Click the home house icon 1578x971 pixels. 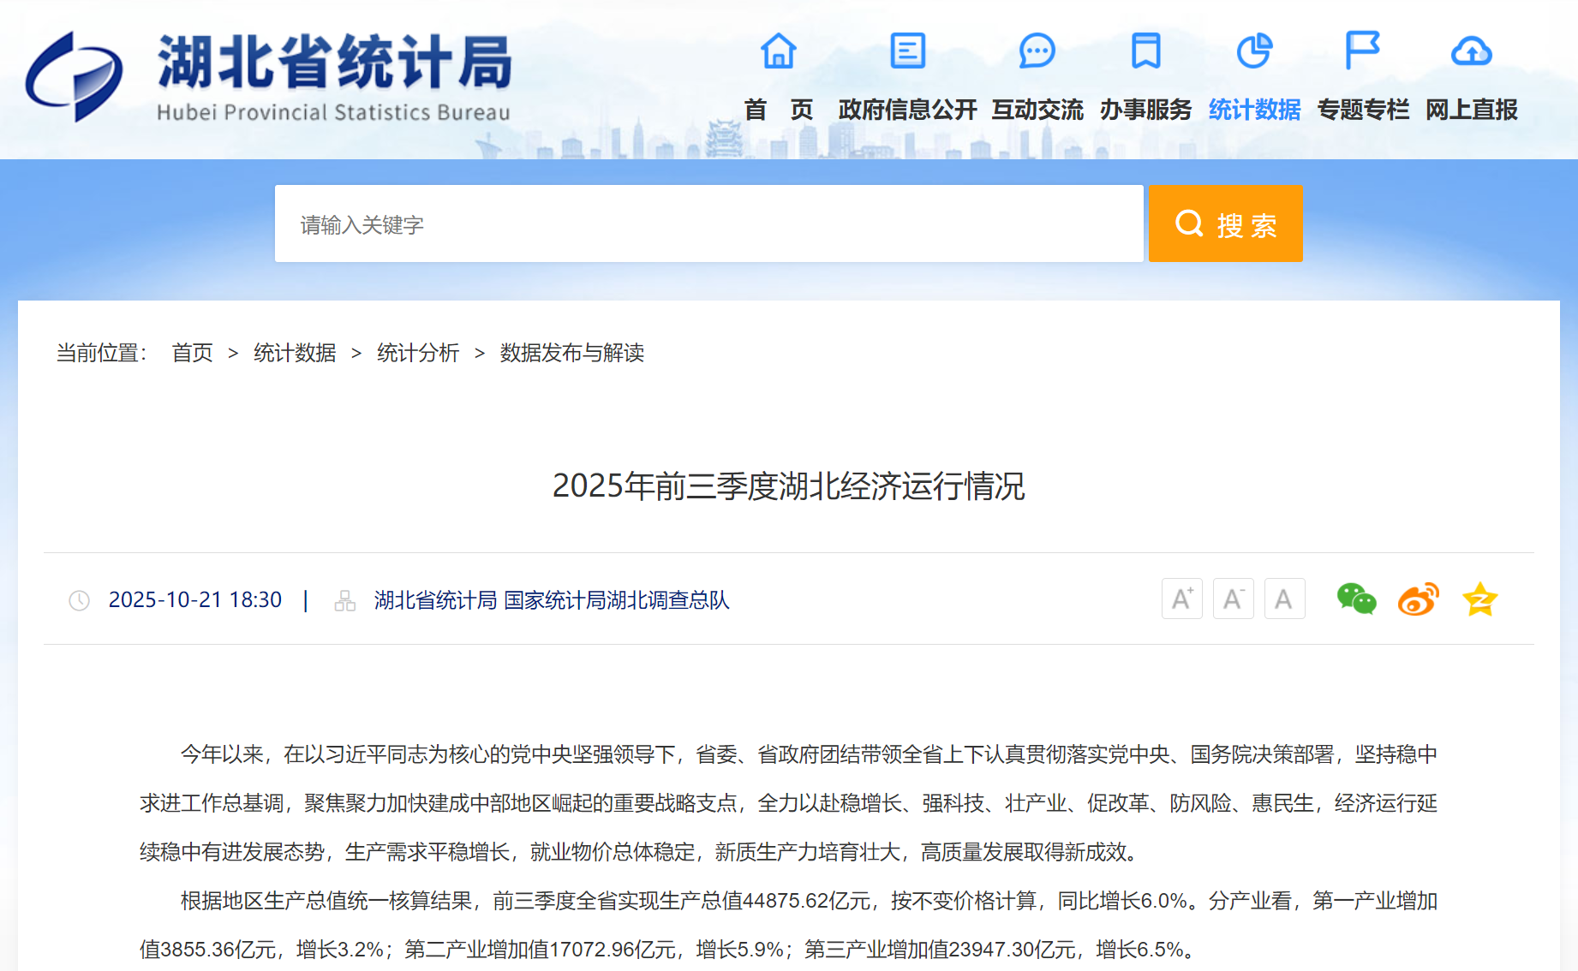coord(778,51)
